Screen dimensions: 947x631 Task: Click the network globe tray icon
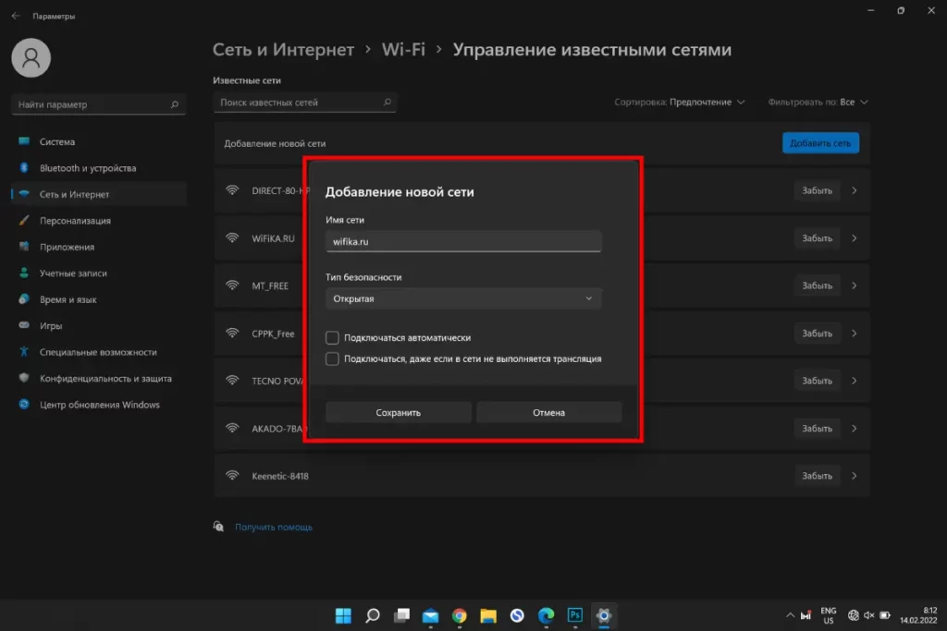[853, 615]
